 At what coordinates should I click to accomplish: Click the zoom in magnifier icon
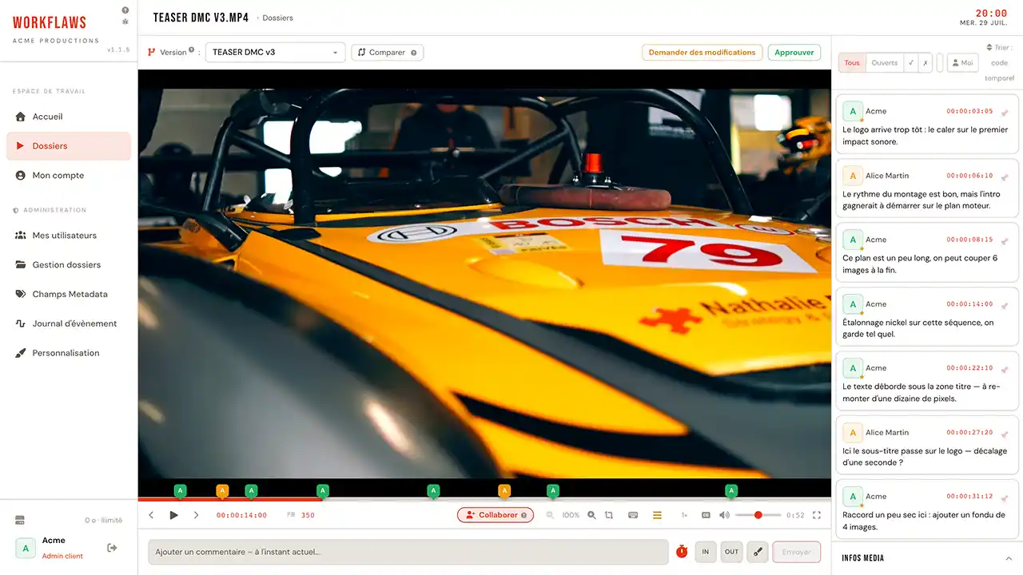pos(591,515)
